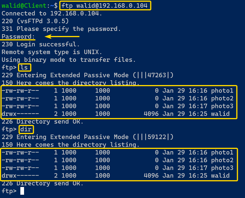This screenshot has width=245, height=198.
Task: Click size '4096' in the ls listing
Action: [151, 114]
